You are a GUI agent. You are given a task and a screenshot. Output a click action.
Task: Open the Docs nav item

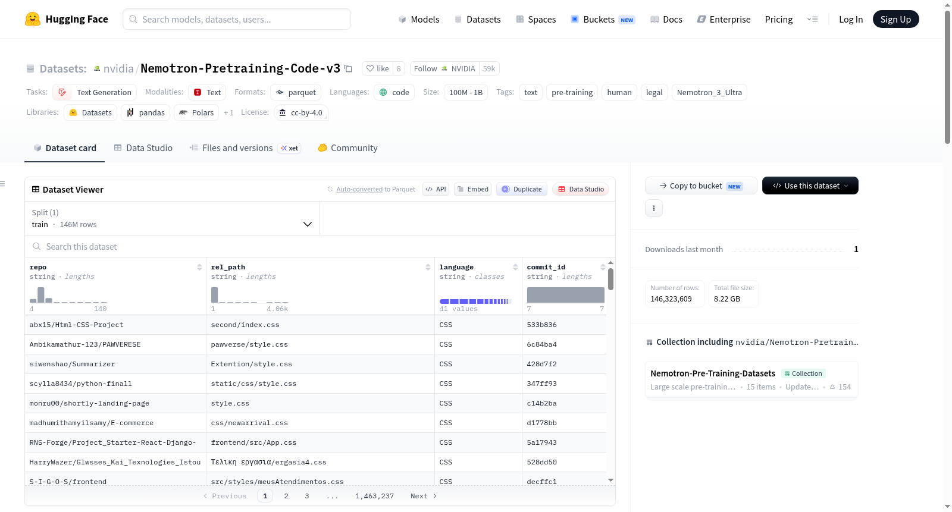coord(666,20)
